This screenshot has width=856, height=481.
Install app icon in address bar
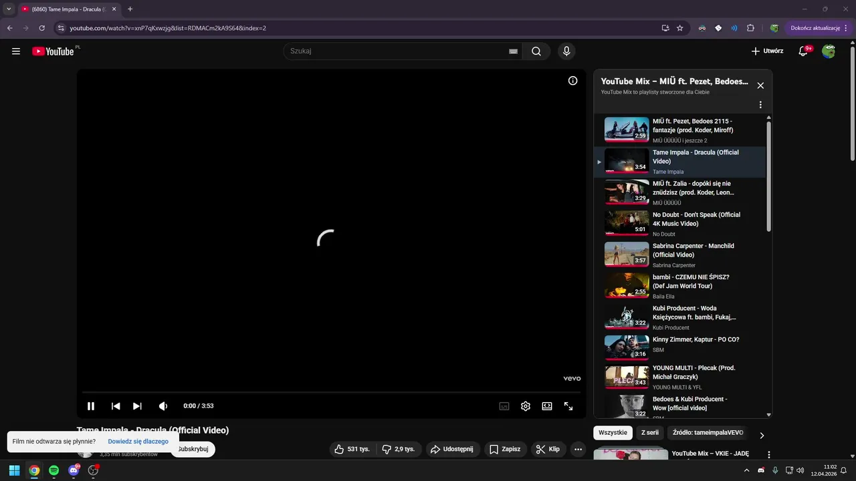coord(665,28)
